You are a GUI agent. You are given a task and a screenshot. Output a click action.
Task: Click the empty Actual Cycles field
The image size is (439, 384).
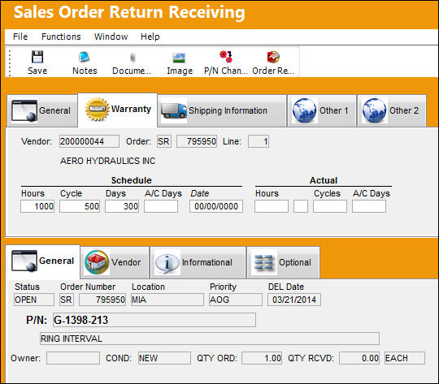(330, 206)
